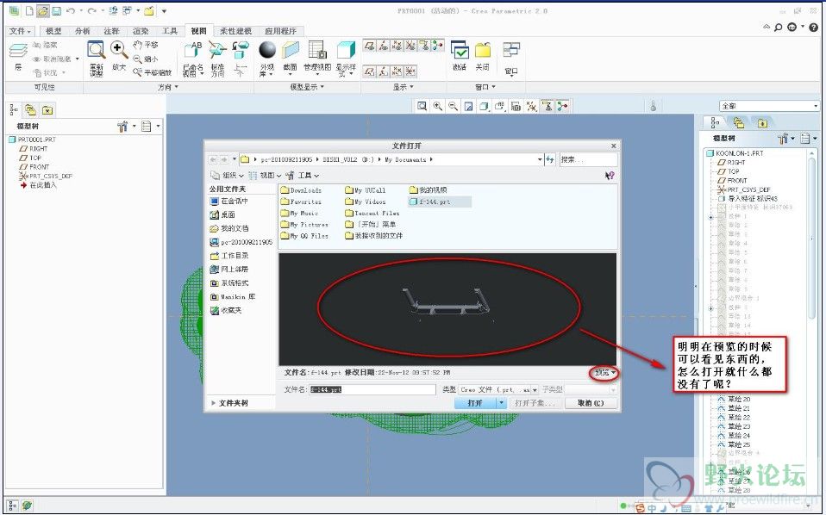Open the help question mark icon

point(815,28)
